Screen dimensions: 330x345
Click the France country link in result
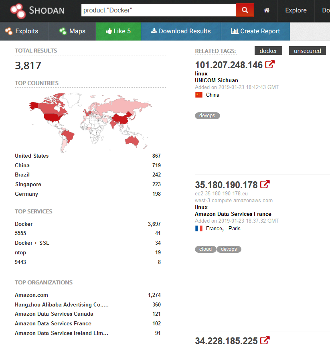215,228
